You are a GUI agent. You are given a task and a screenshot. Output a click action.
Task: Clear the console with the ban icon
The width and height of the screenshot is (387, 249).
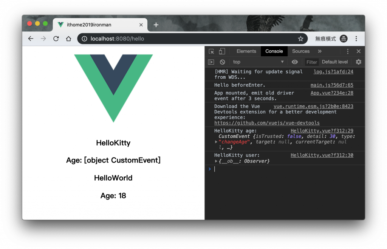point(222,62)
